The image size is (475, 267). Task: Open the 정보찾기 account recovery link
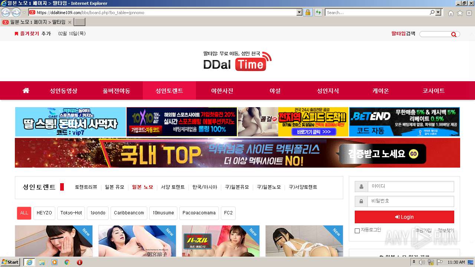(446, 230)
